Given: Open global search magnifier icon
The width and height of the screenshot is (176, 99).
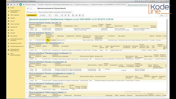Looking at the screenshot, I should [x=17, y=4].
